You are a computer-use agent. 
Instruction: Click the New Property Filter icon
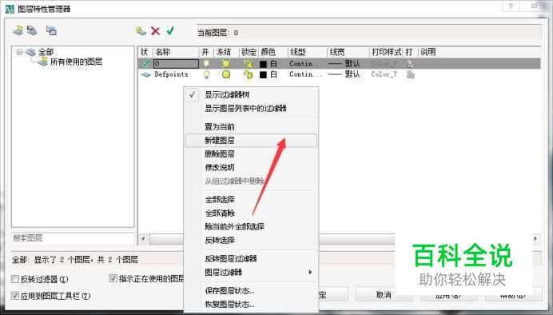18,30
